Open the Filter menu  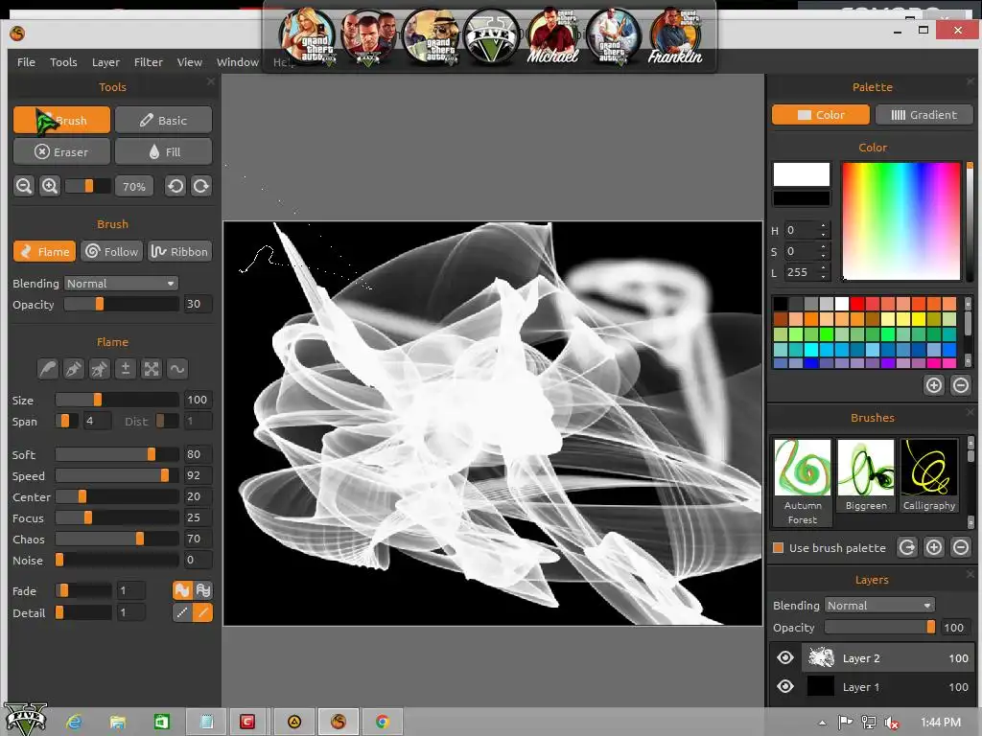[x=149, y=62]
